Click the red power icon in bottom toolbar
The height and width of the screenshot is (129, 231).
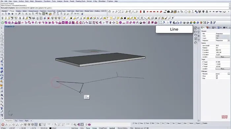click(3, 125)
